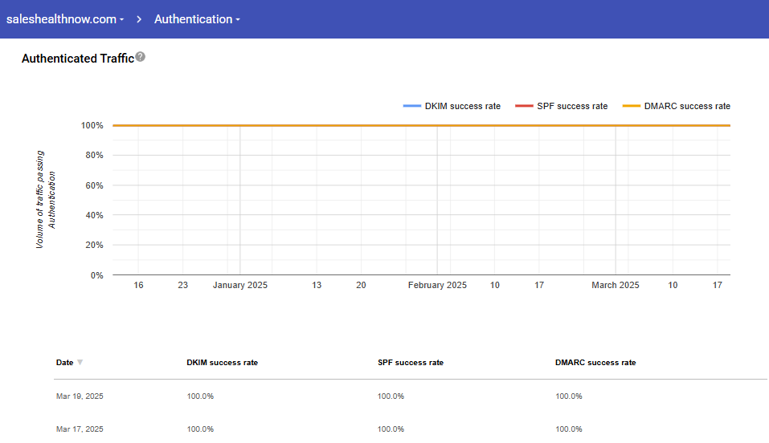Click the DKIM success rate column header

[222, 363]
